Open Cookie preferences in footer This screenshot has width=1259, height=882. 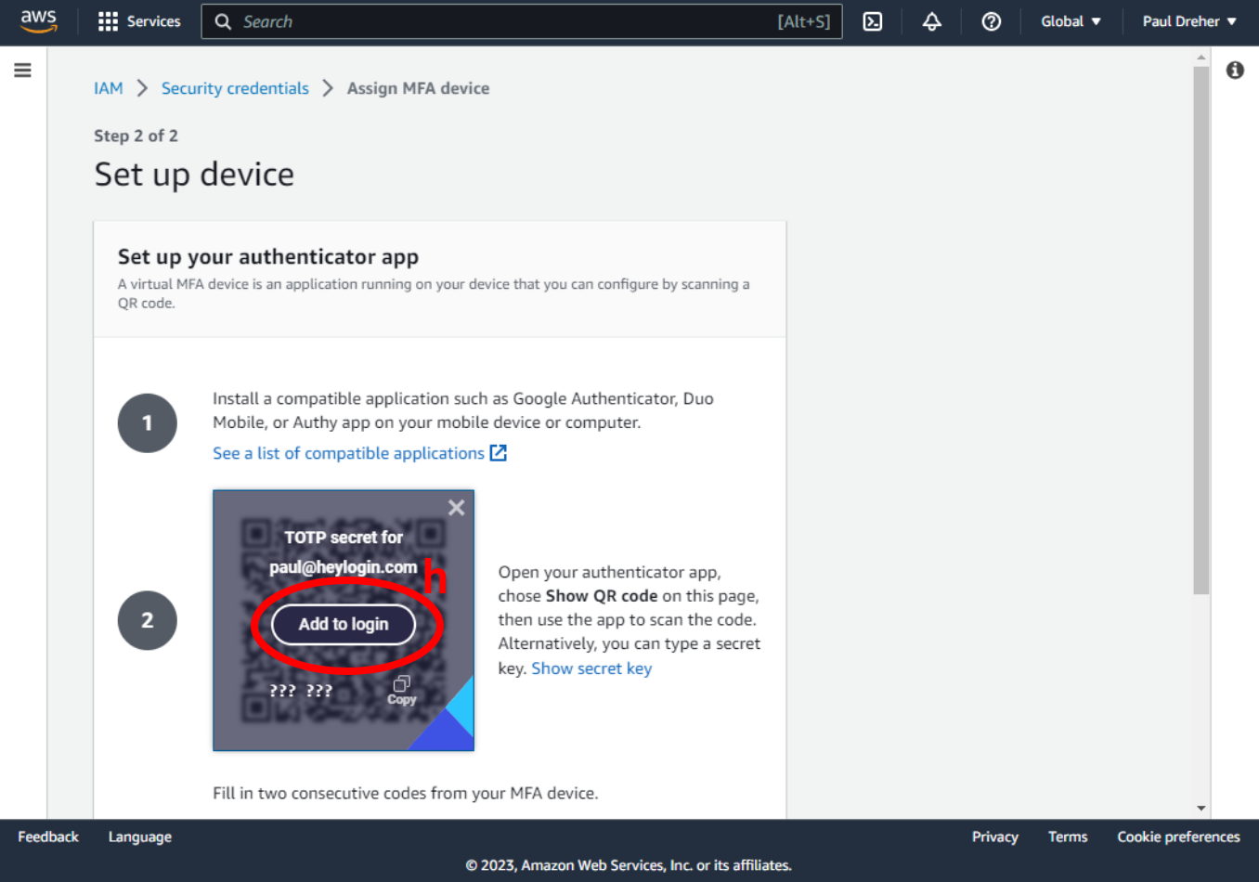(x=1178, y=837)
